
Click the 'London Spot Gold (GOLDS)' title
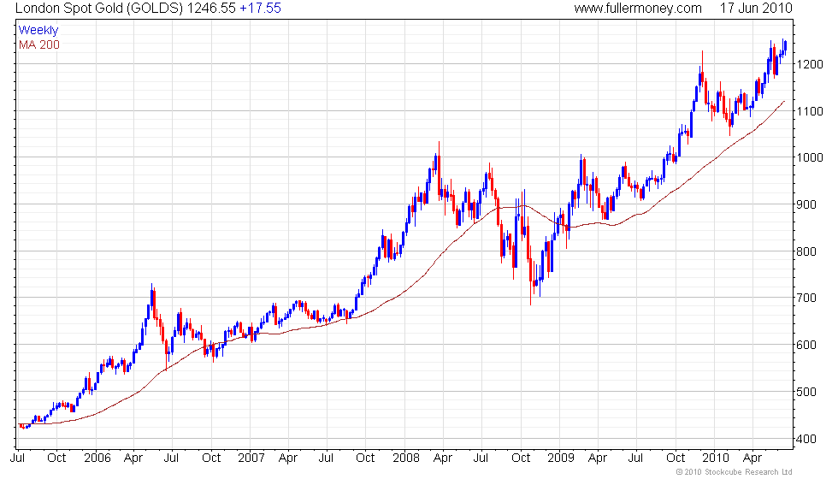99,9
